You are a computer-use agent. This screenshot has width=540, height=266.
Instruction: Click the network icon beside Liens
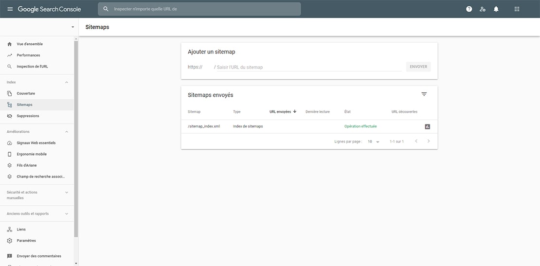10,230
